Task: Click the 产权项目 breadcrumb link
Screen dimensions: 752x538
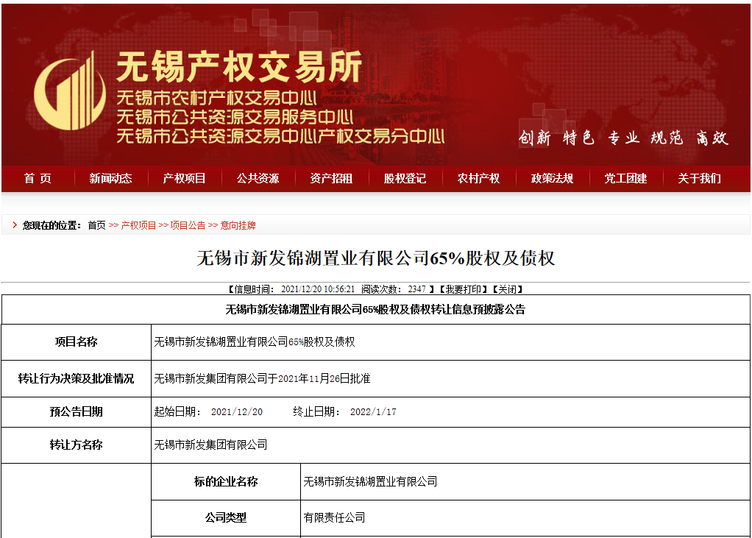Action: [138, 226]
